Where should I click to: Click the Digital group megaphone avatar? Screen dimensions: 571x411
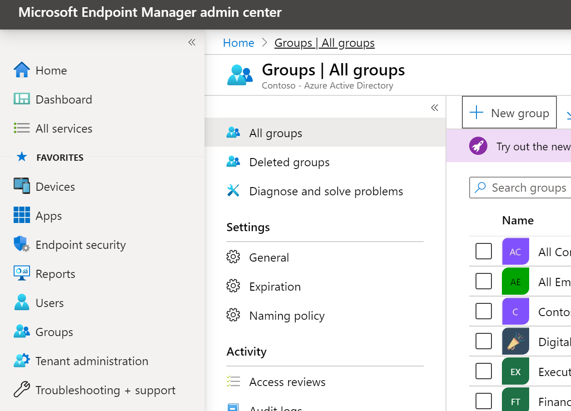coord(516,341)
